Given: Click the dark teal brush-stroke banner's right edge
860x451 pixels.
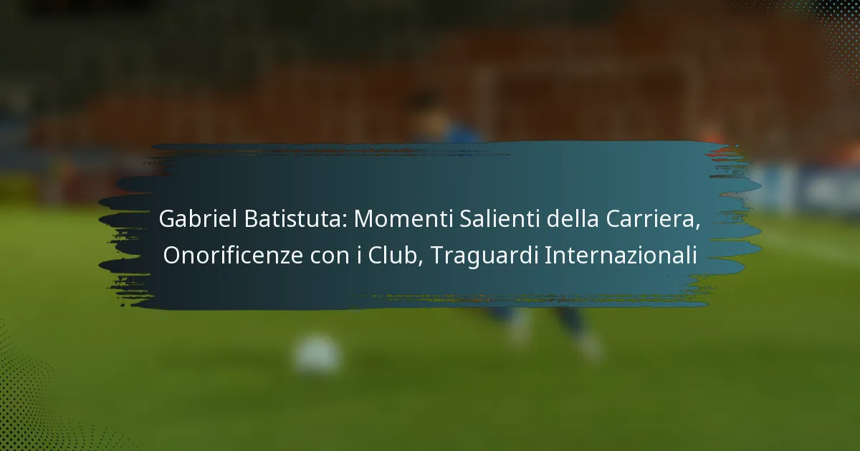Looking at the screenshot, I should coord(731,222).
